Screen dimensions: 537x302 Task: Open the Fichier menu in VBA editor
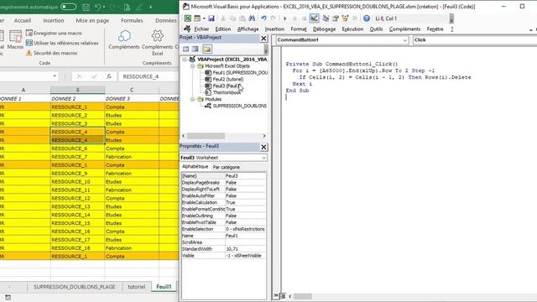[201, 29]
